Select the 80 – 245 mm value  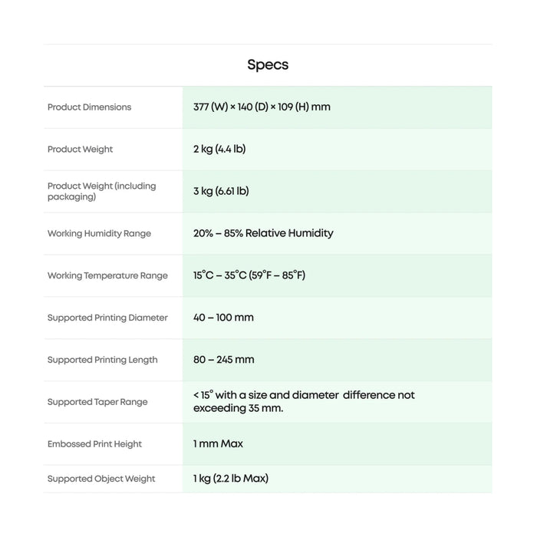[x=223, y=360]
